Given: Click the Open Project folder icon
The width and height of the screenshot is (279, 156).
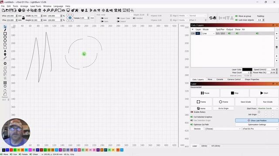Looking at the screenshot, I should 7,10.
